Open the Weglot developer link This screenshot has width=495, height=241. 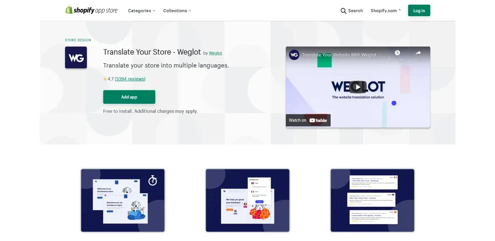point(215,53)
